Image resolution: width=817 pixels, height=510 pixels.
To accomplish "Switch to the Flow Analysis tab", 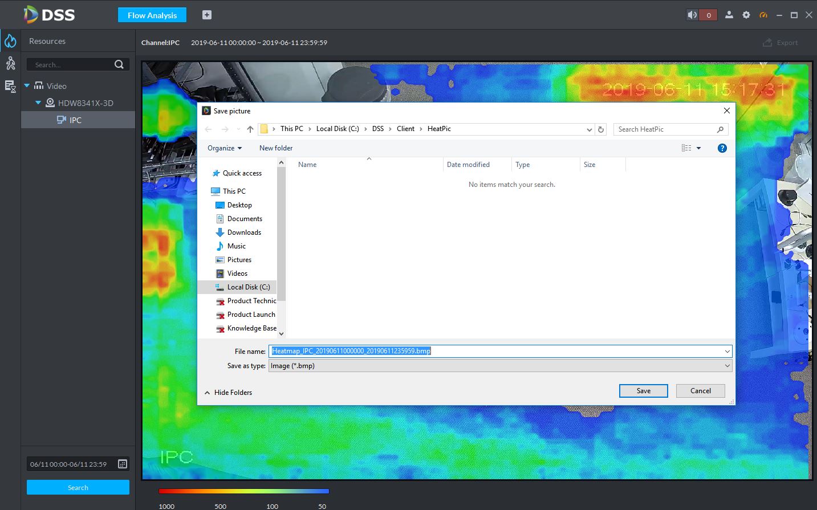I will [x=152, y=15].
